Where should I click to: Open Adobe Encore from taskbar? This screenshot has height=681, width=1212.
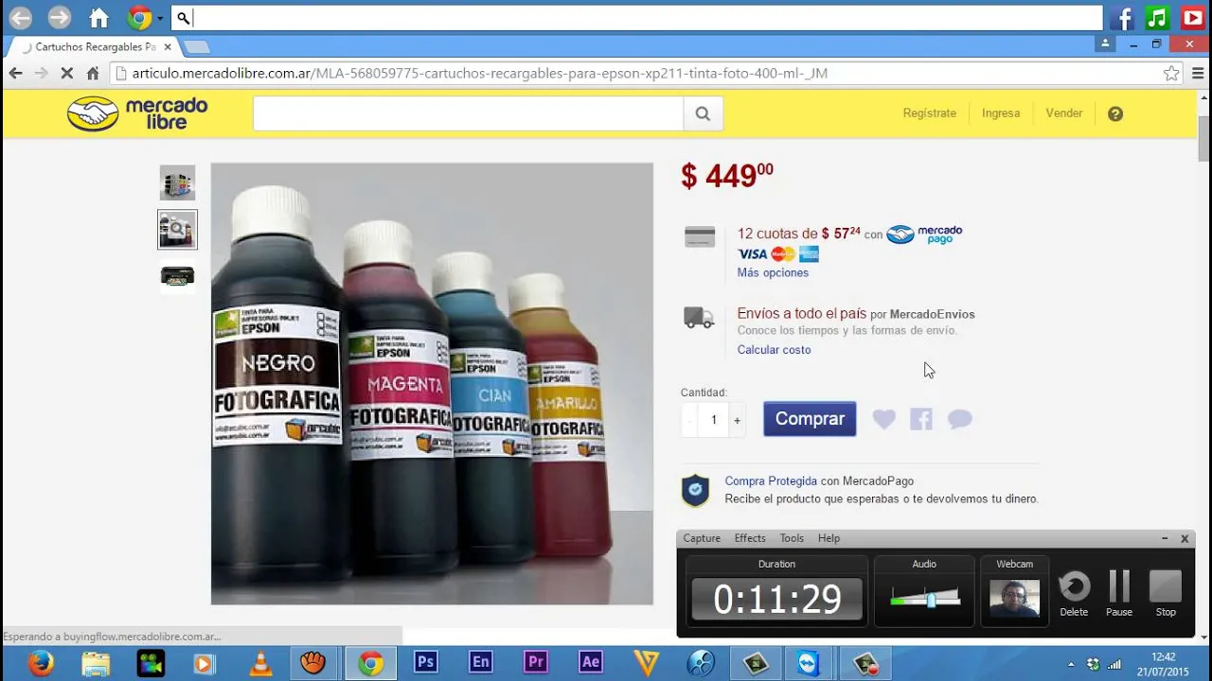coord(481,663)
